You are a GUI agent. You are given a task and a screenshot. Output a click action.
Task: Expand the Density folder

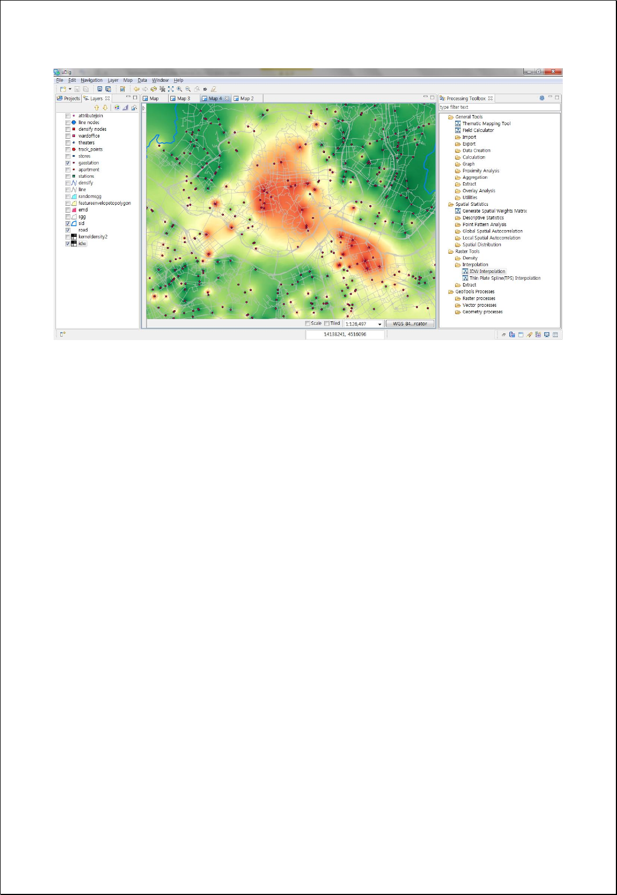458,258
